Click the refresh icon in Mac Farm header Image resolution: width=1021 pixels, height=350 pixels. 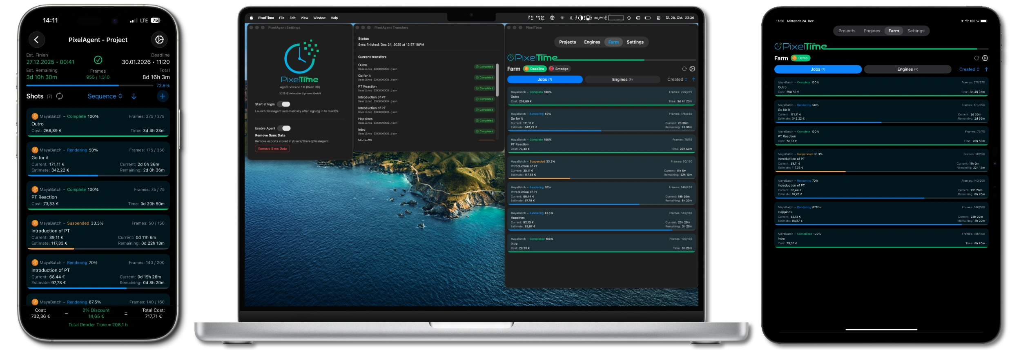point(684,69)
